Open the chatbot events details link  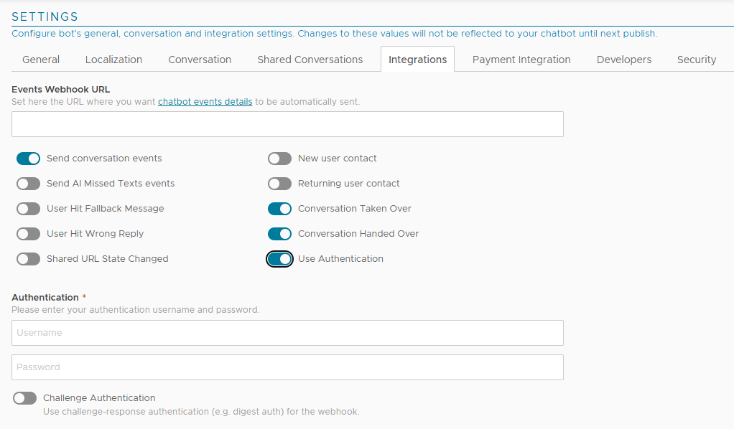[205, 102]
